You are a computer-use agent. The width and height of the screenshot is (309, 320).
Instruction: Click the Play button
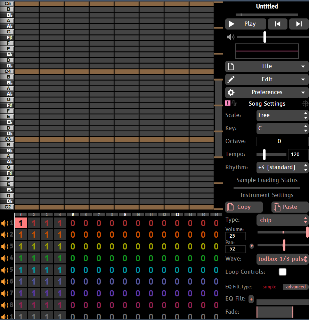(245, 24)
